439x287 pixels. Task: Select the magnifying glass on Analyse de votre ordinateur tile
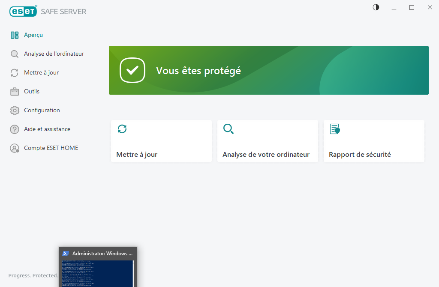[228, 129]
